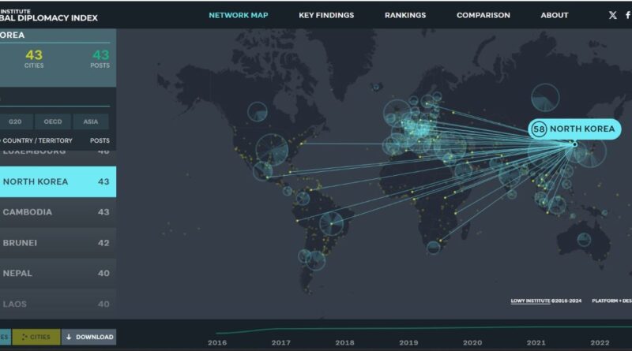Jump to 2020 on timeline
The height and width of the screenshot is (351, 632).
click(x=472, y=342)
